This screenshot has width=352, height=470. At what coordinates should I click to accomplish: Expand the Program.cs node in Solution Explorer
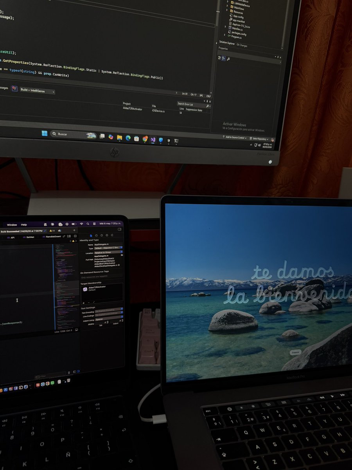point(224,35)
